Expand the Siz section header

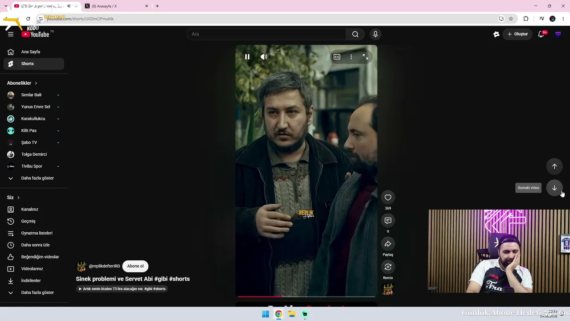click(x=13, y=198)
